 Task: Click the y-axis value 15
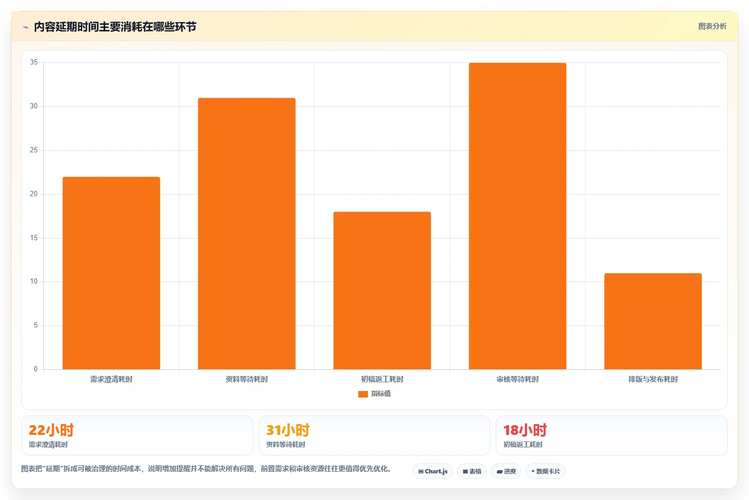tap(34, 238)
